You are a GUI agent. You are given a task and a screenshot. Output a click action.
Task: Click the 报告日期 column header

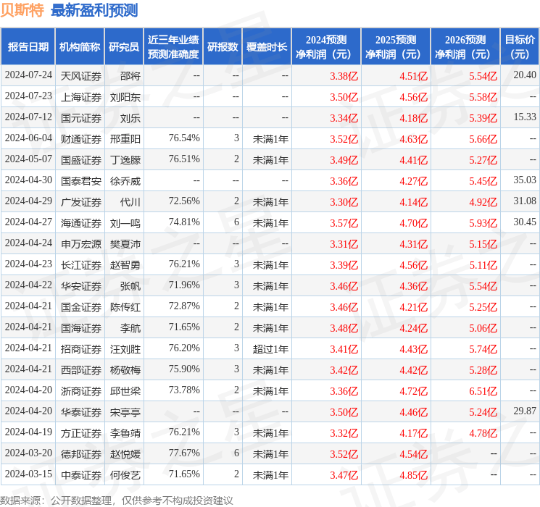28,46
